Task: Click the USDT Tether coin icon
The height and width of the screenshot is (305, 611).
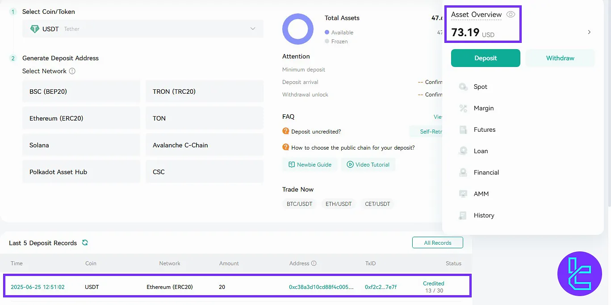Action: (x=34, y=29)
